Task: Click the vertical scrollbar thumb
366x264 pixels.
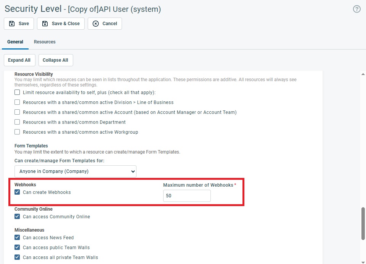Action: point(363,223)
